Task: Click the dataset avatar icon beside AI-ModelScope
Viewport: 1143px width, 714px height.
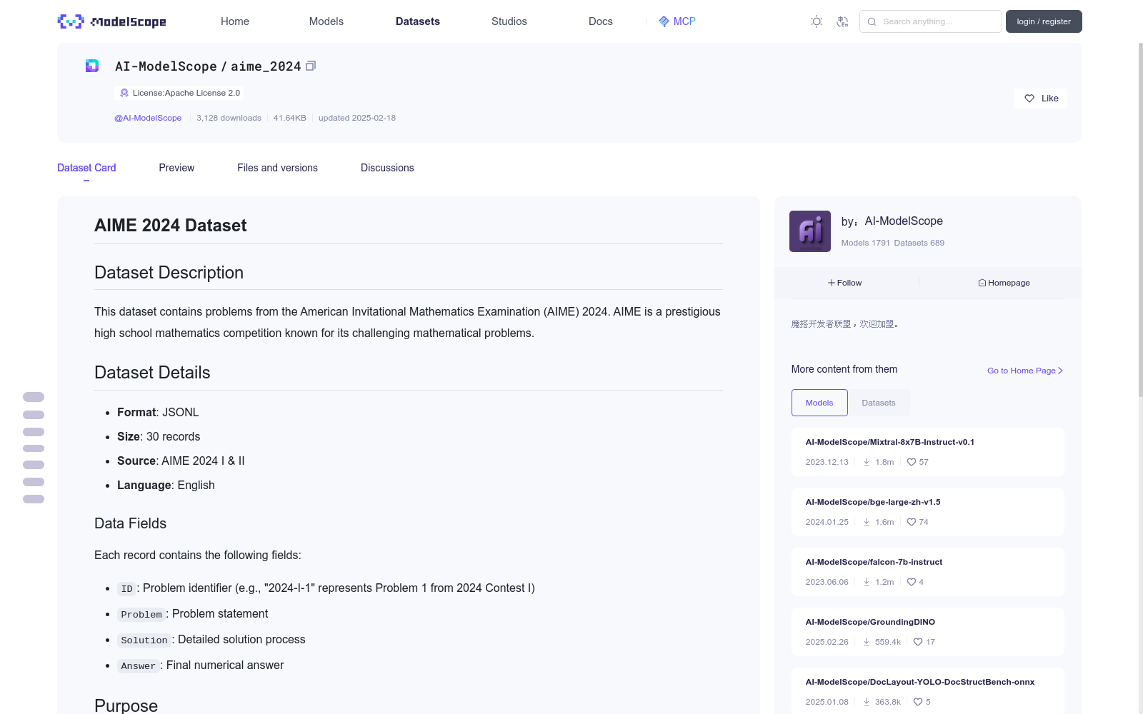Action: click(x=92, y=66)
